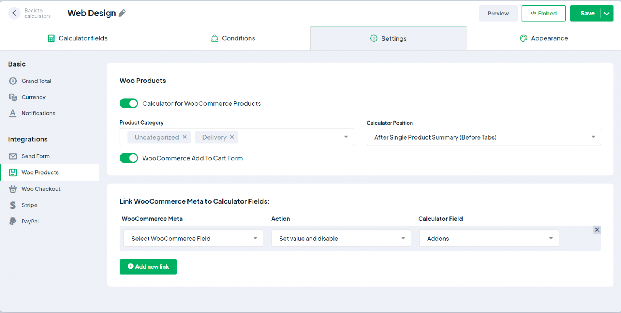The image size is (621, 313).
Task: Click inside the Product Category field
Action: click(x=290, y=137)
